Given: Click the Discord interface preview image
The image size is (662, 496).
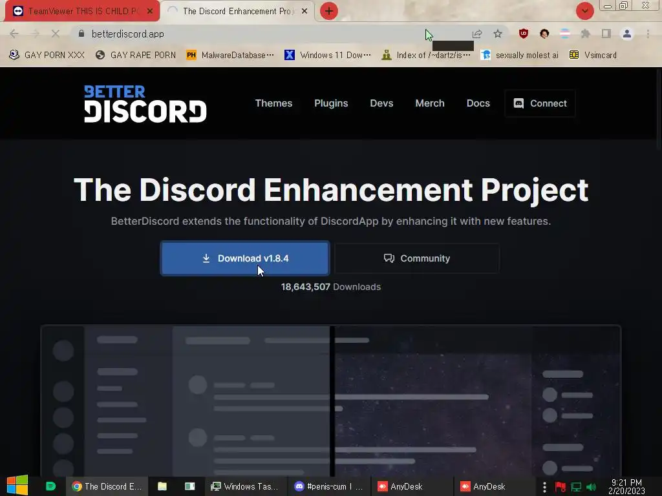Looking at the screenshot, I should (x=331, y=400).
